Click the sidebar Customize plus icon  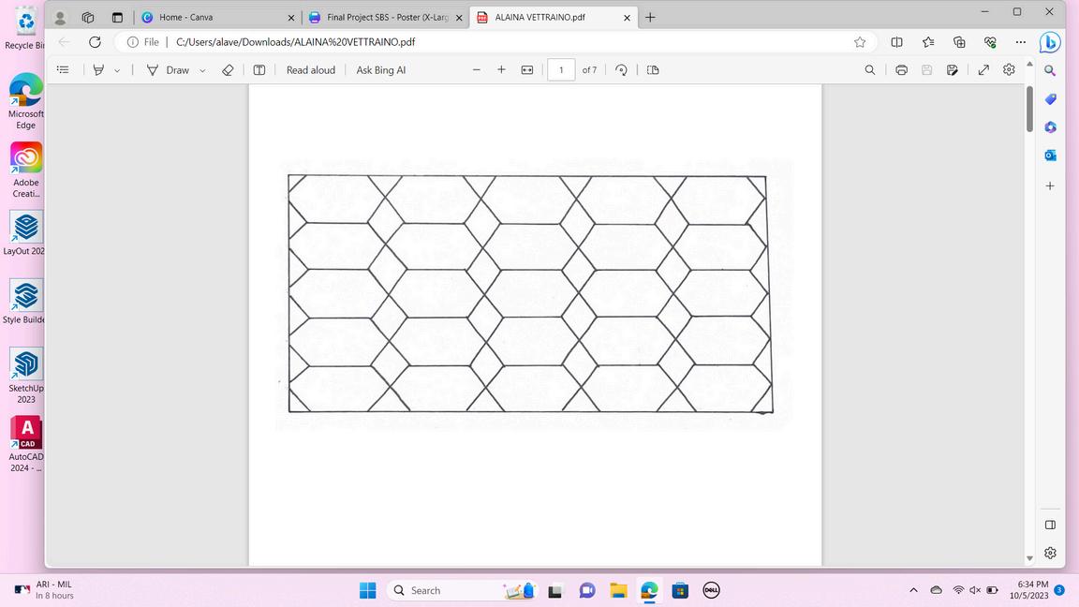(x=1050, y=185)
